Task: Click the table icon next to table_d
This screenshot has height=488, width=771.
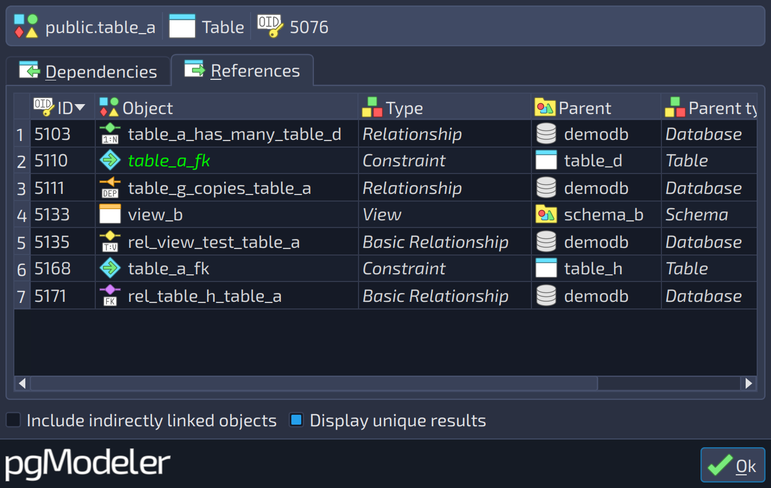Action: [x=546, y=160]
